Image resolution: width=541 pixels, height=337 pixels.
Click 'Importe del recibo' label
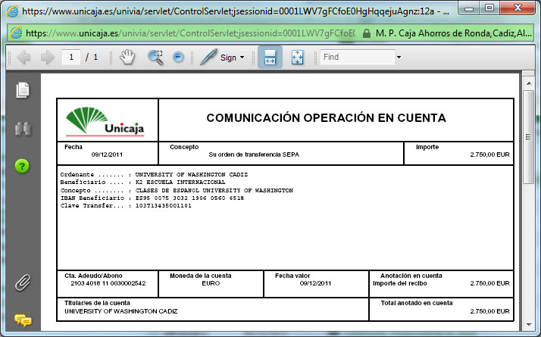(x=400, y=283)
